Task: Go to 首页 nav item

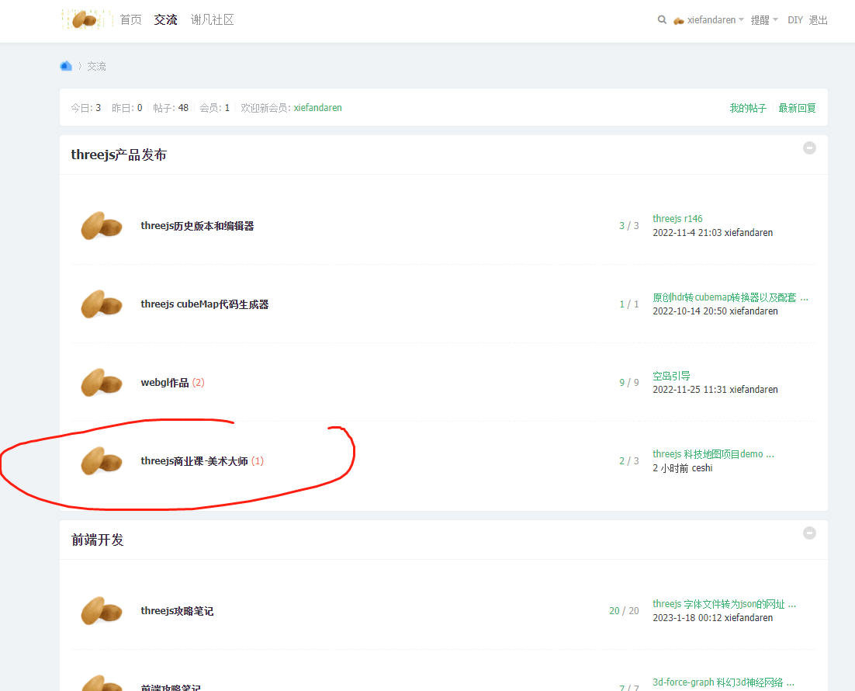Action: [x=131, y=19]
